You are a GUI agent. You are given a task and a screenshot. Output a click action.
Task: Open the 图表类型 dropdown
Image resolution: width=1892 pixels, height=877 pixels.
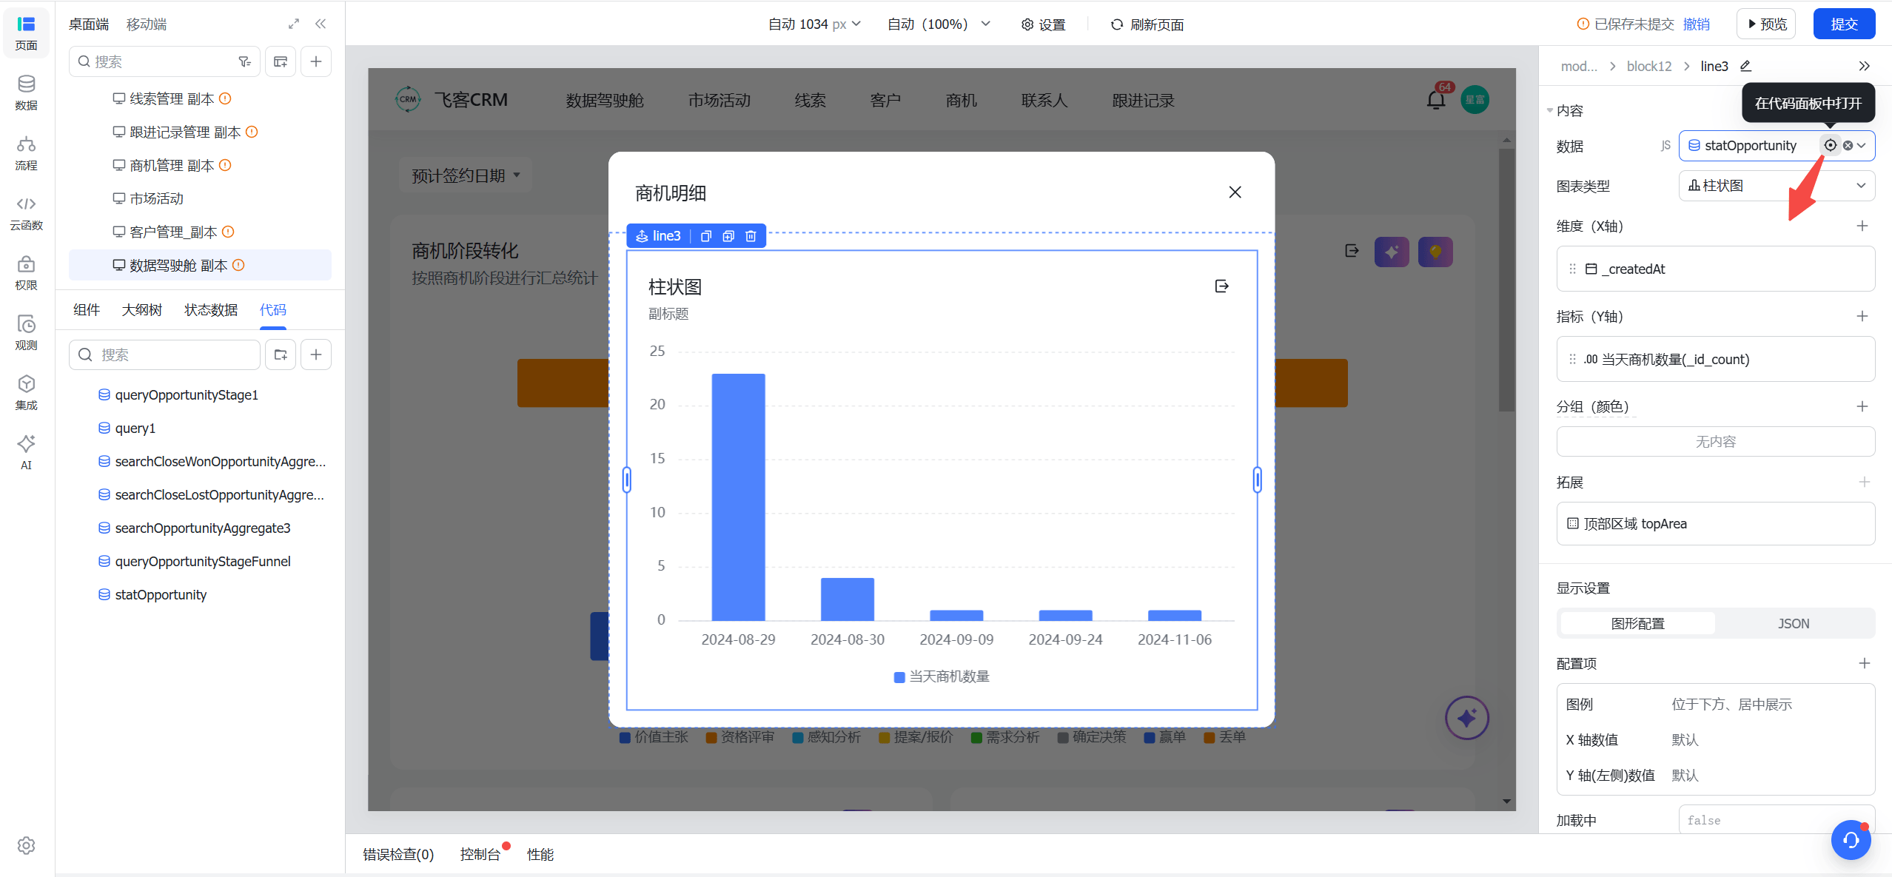click(x=1777, y=186)
